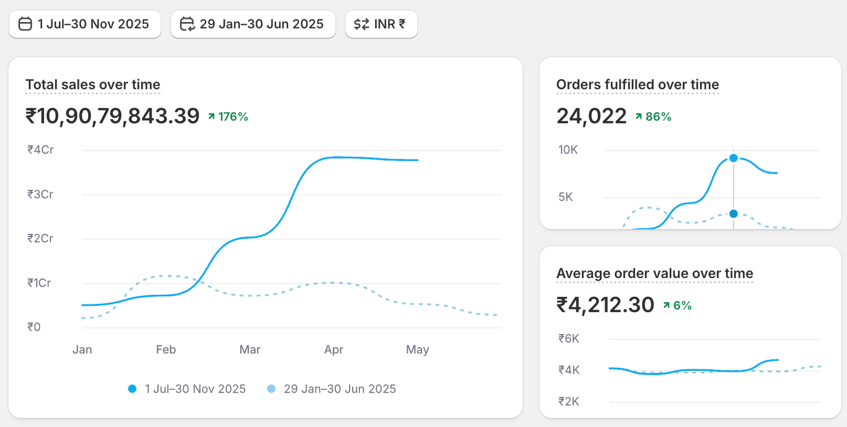The width and height of the screenshot is (847, 427).
Task: Click the light blue legend dot
Action: pos(271,389)
